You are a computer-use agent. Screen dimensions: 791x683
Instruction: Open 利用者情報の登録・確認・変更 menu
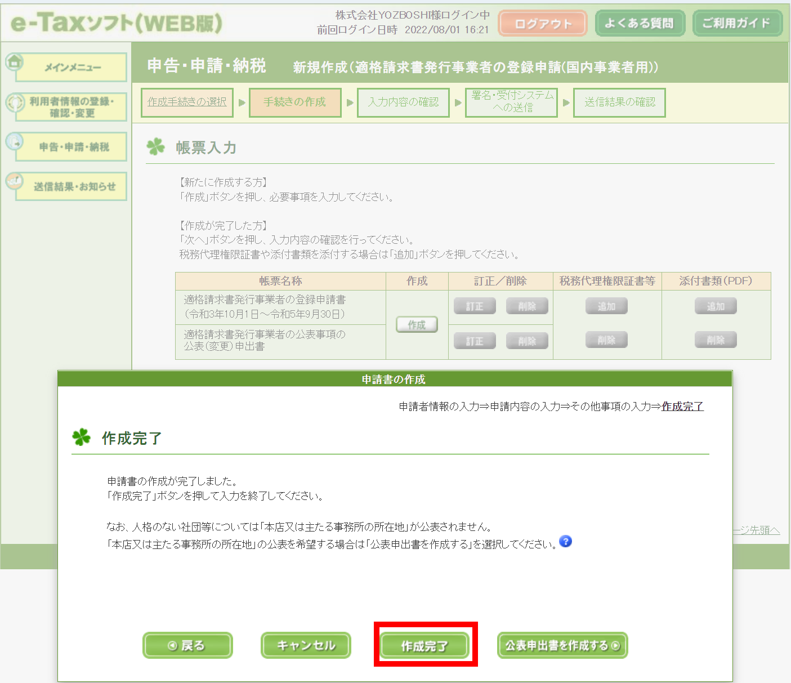pos(71,107)
